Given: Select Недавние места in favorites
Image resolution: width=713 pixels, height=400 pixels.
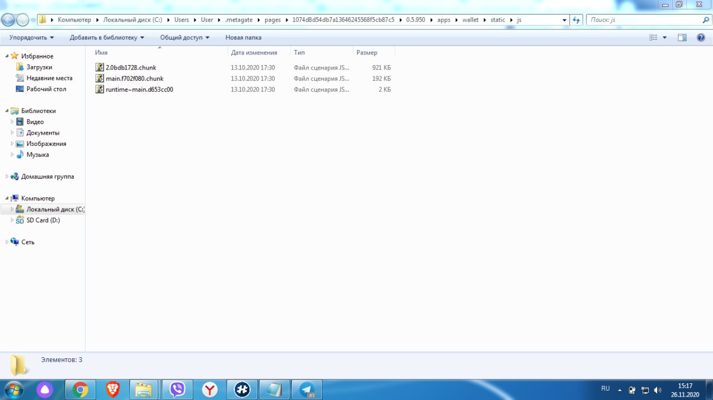Looking at the screenshot, I should click(x=49, y=78).
